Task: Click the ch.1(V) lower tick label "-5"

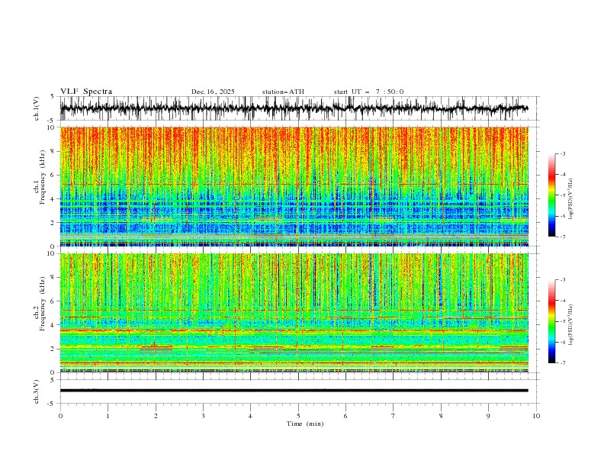Action: point(52,121)
